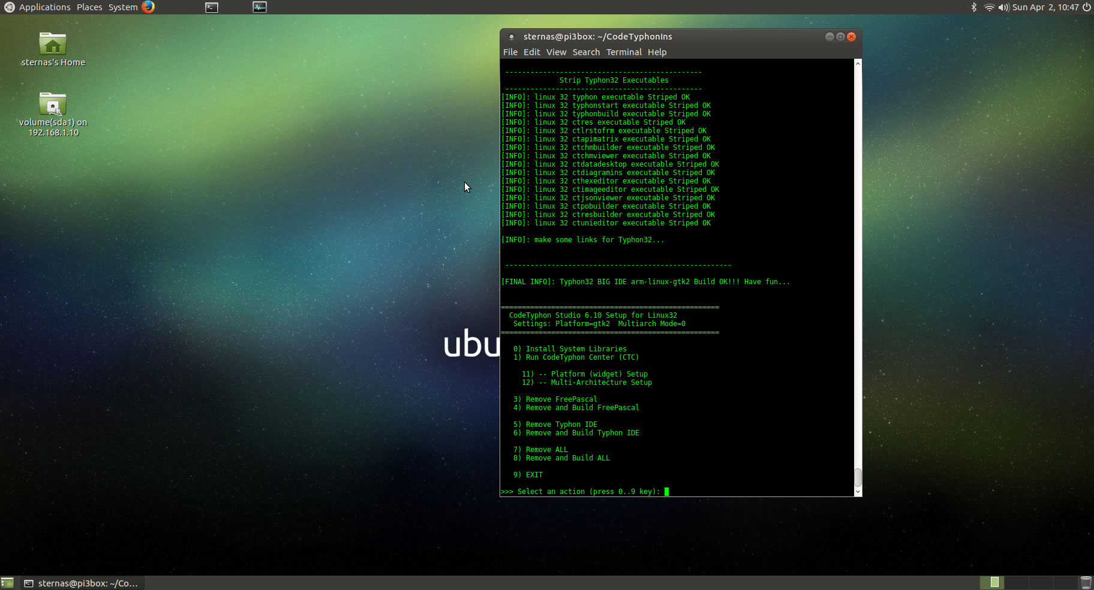Click the volume speaker icon

[1003, 7]
